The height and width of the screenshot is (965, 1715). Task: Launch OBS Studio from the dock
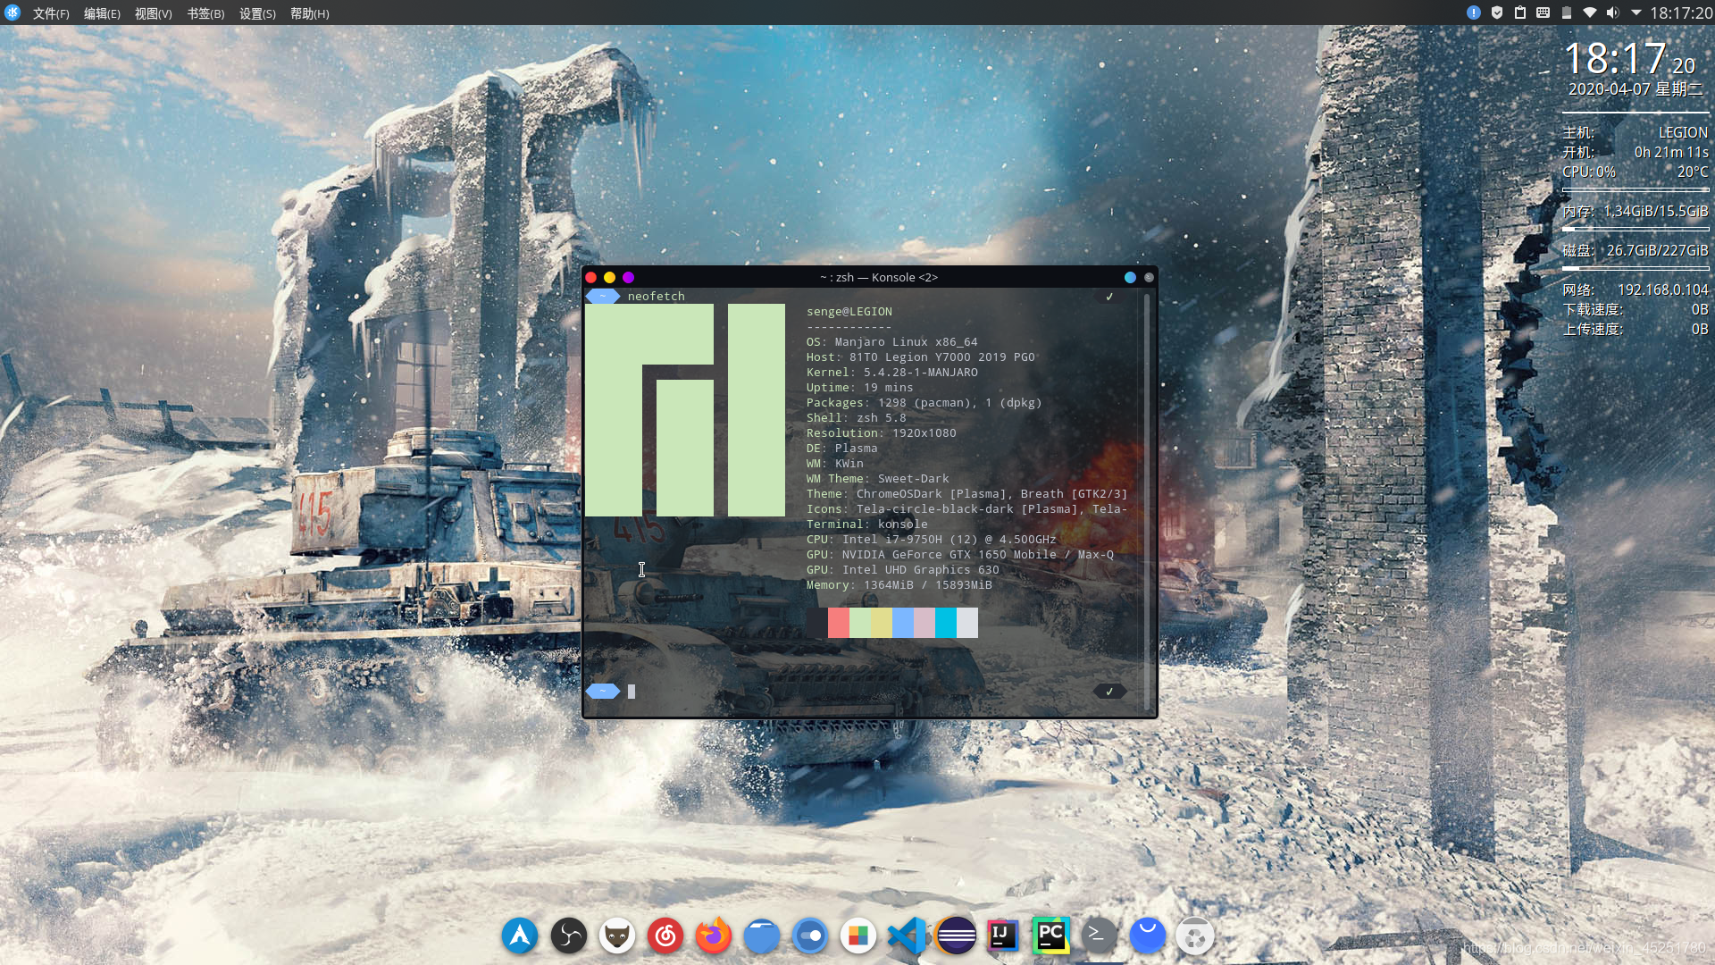point(569,936)
